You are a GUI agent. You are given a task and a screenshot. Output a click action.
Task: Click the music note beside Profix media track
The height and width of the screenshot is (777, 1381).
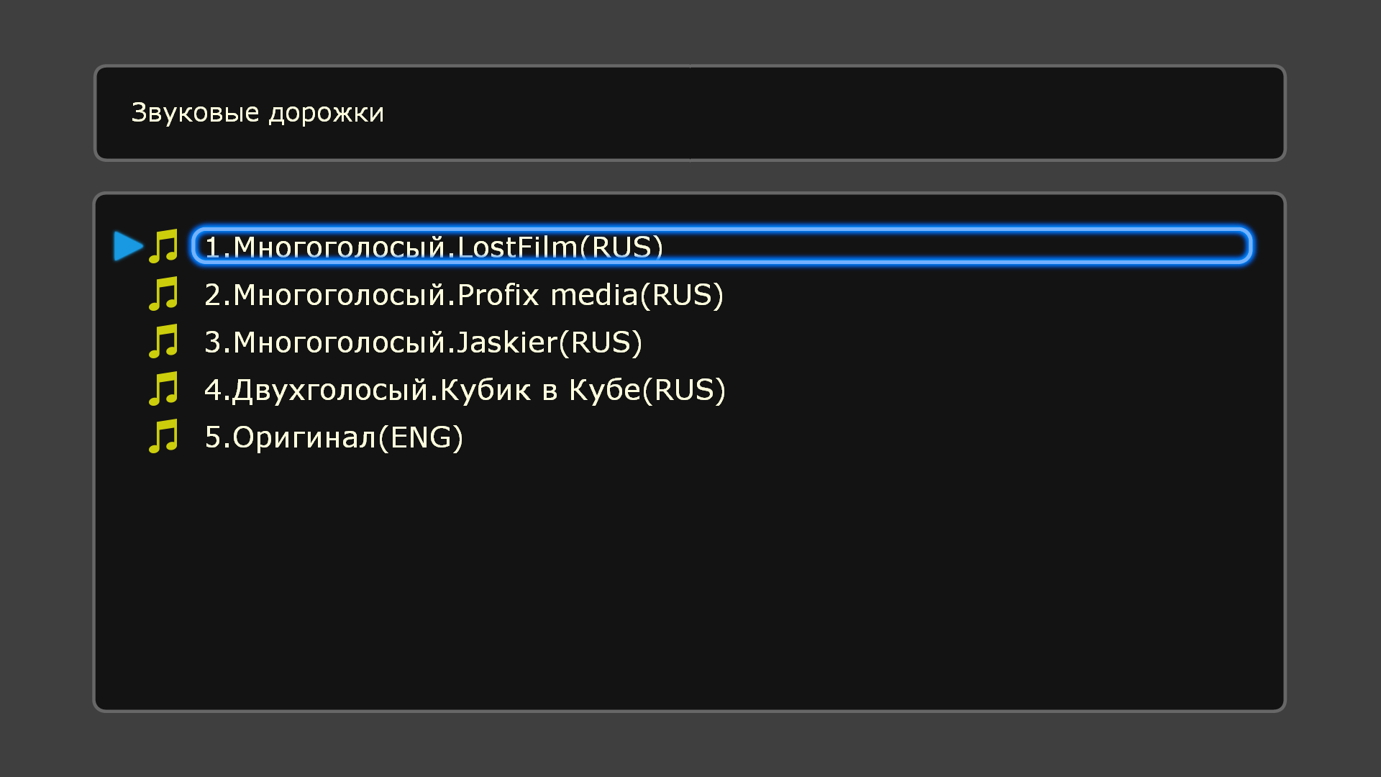(163, 294)
